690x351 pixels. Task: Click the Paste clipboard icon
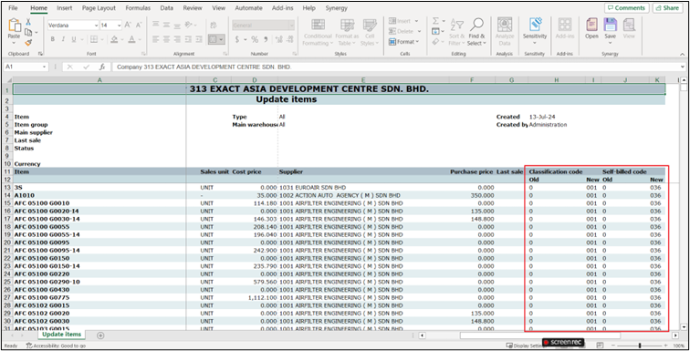click(14, 26)
